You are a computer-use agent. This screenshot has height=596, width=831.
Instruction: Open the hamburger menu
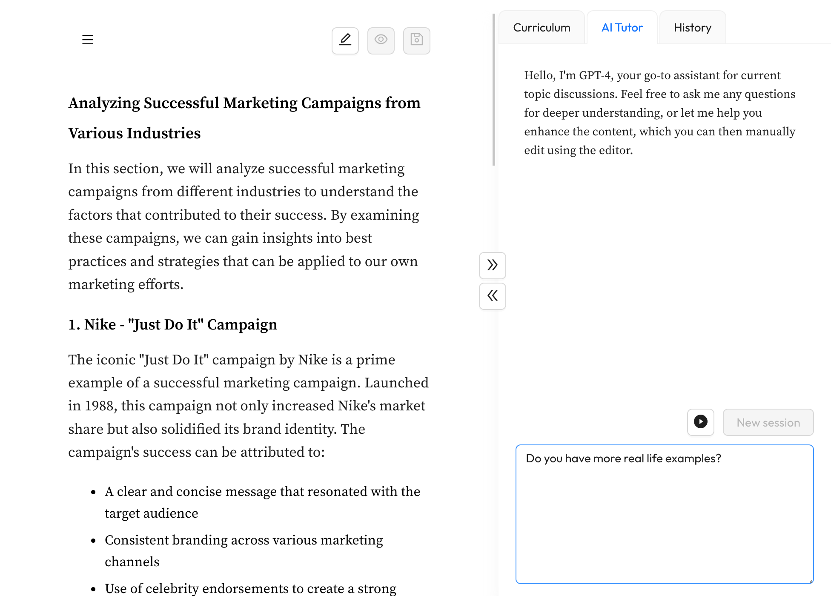click(88, 40)
